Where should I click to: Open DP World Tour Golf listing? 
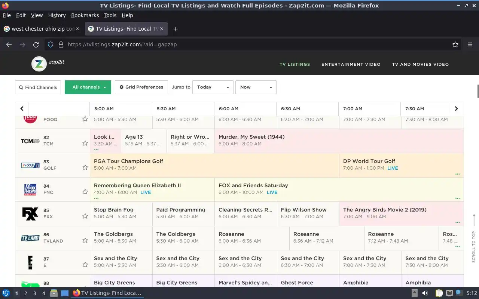point(402,165)
